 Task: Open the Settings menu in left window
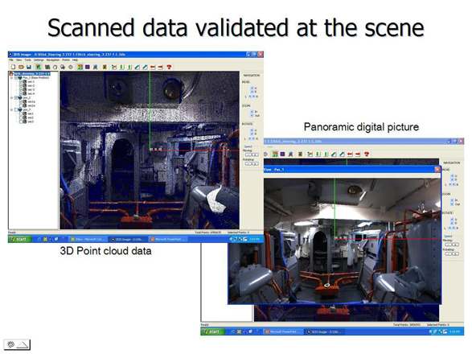[39, 60]
